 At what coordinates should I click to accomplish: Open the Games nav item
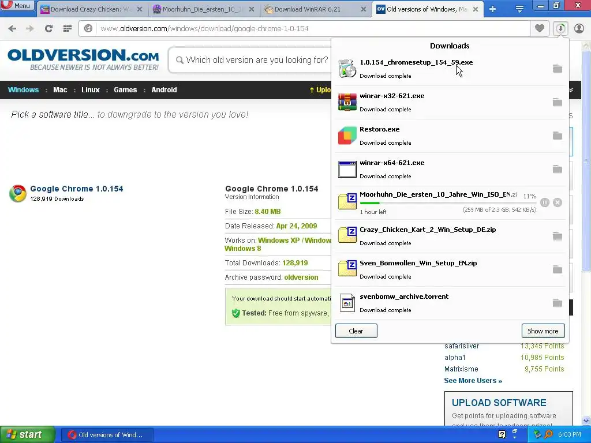[x=125, y=90]
